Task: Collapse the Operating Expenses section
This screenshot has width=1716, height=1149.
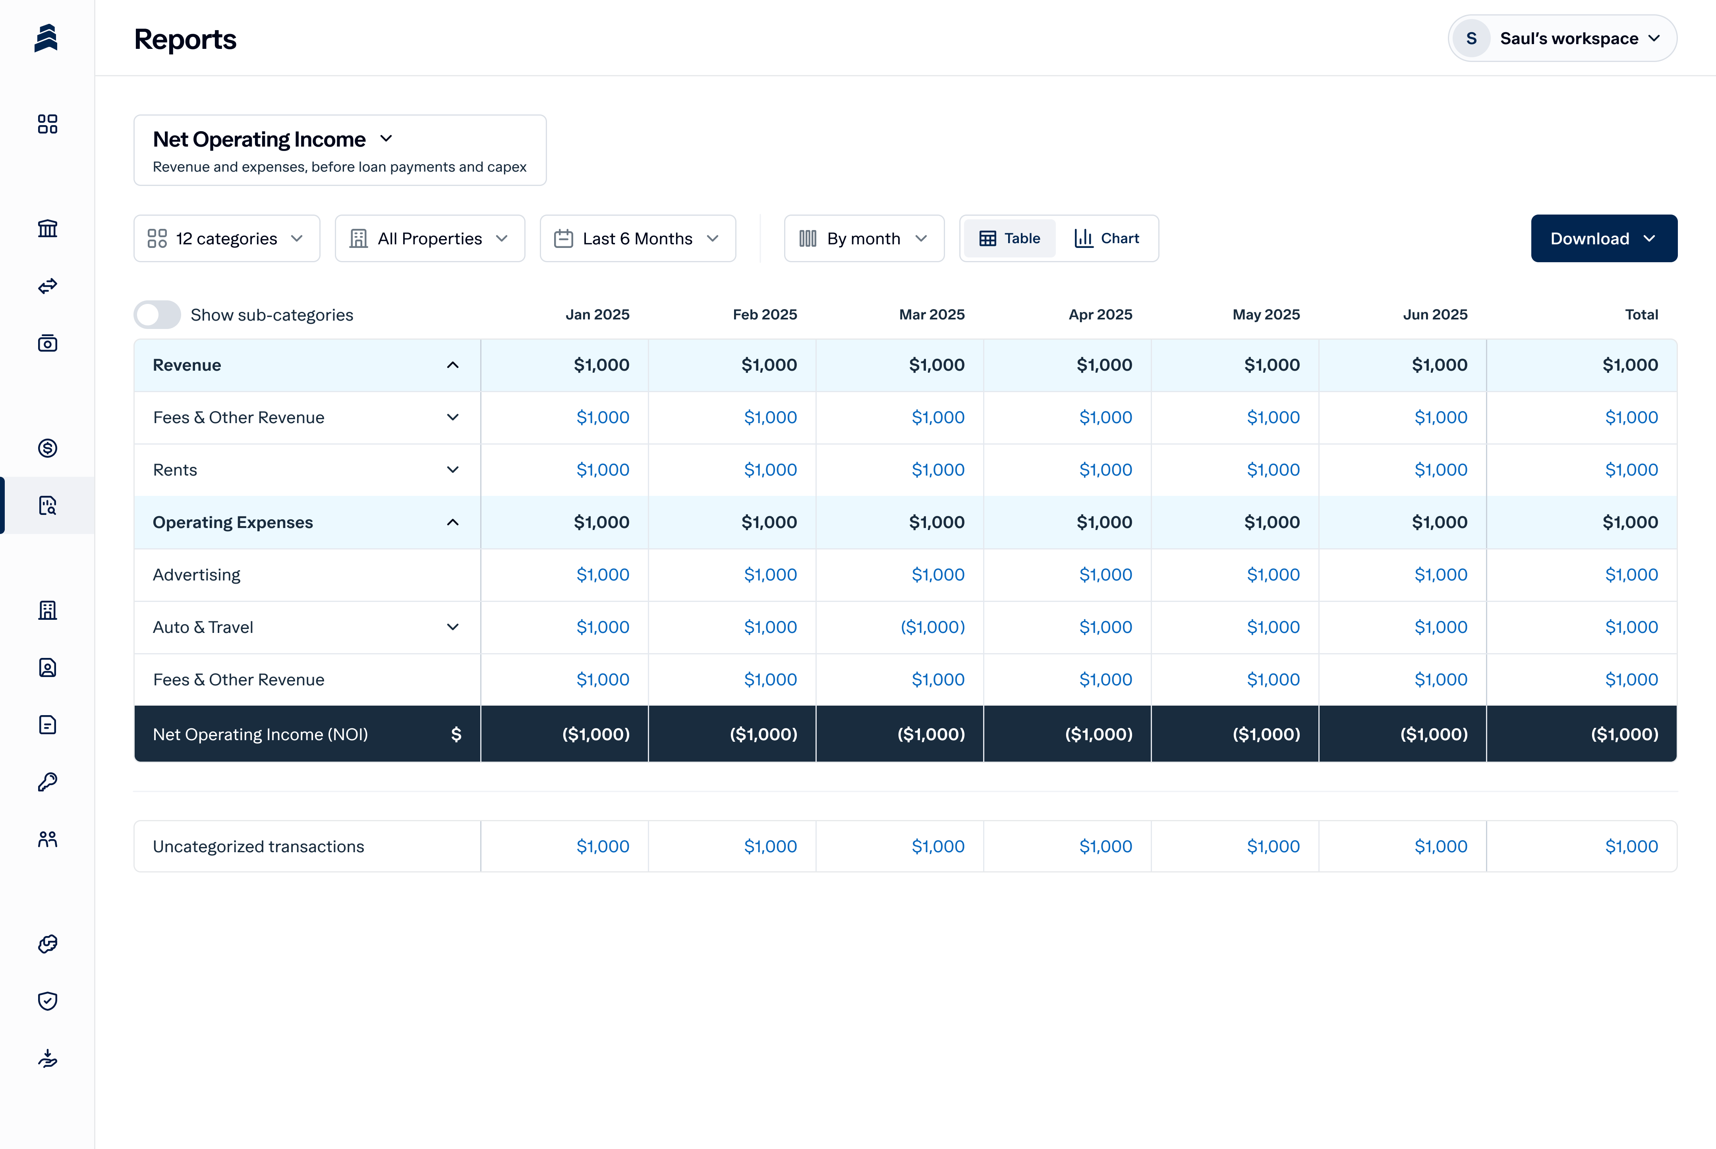Action: click(453, 522)
